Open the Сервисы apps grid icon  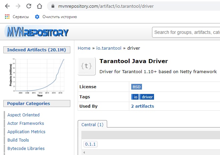click(7, 17)
